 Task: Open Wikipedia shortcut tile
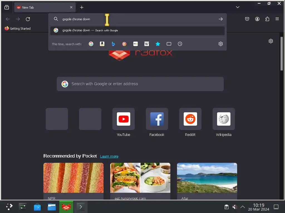224,119
